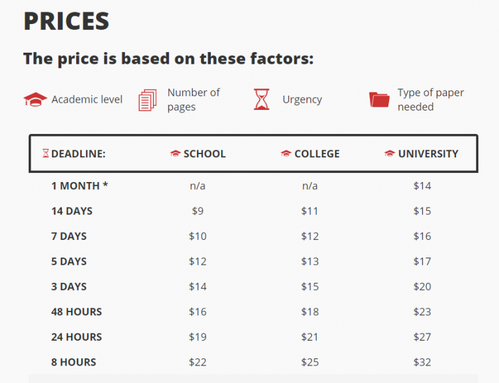
Task: Click the 3 DAYS deadline row label
Action: (x=69, y=287)
